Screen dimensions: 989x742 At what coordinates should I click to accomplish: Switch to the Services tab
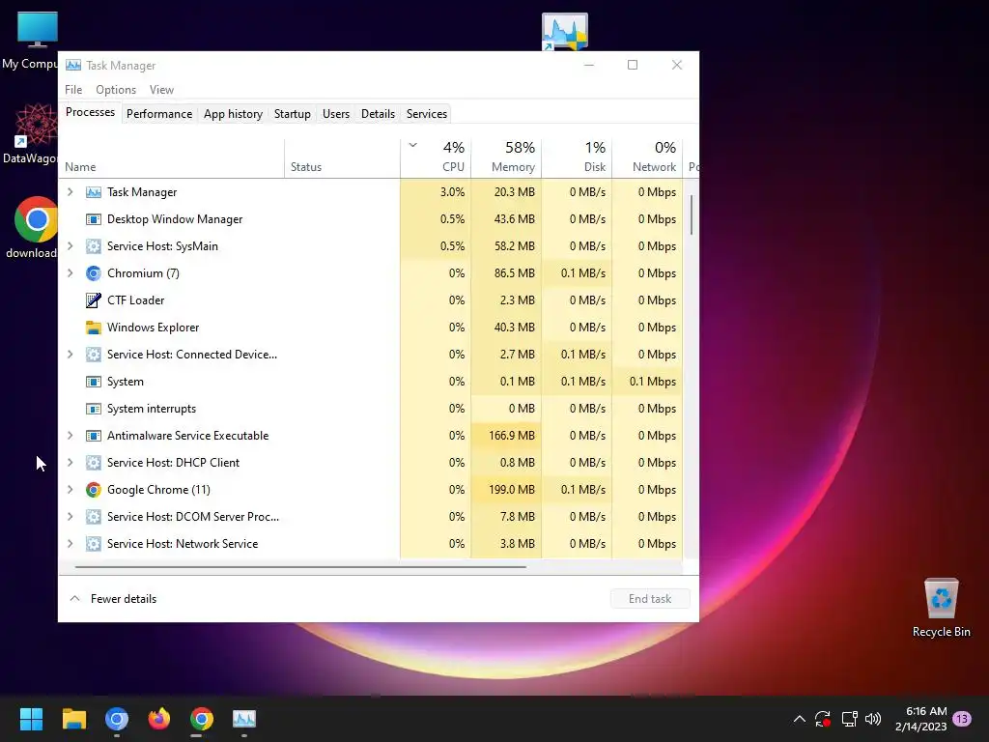[426, 114]
